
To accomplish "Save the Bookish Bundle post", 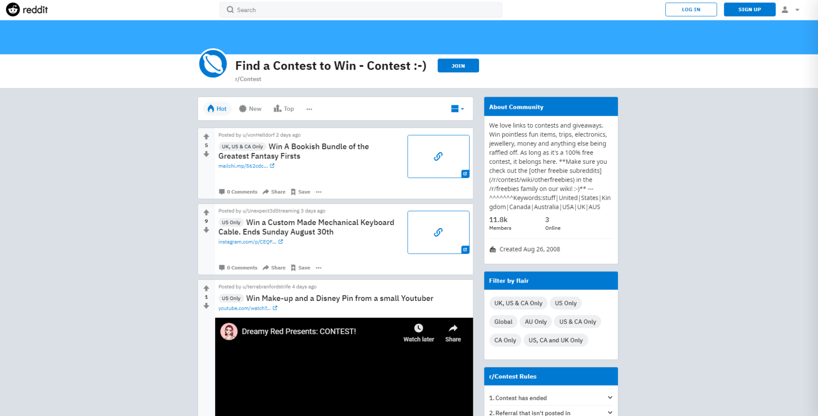I will (300, 191).
